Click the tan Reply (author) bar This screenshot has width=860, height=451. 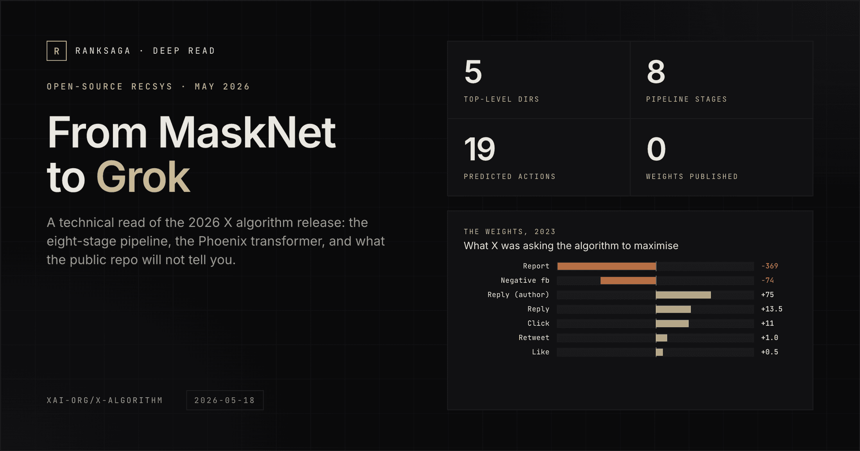pos(684,295)
